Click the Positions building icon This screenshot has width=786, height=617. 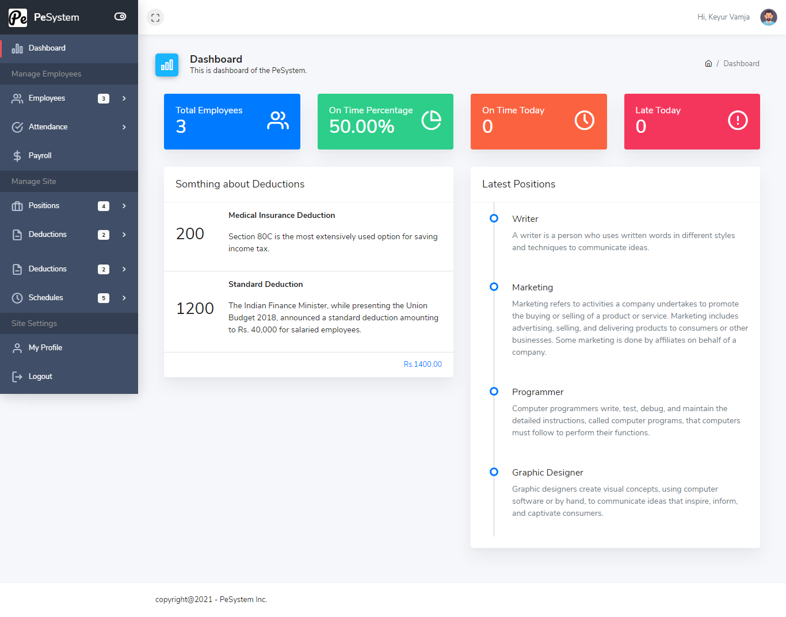coord(17,205)
